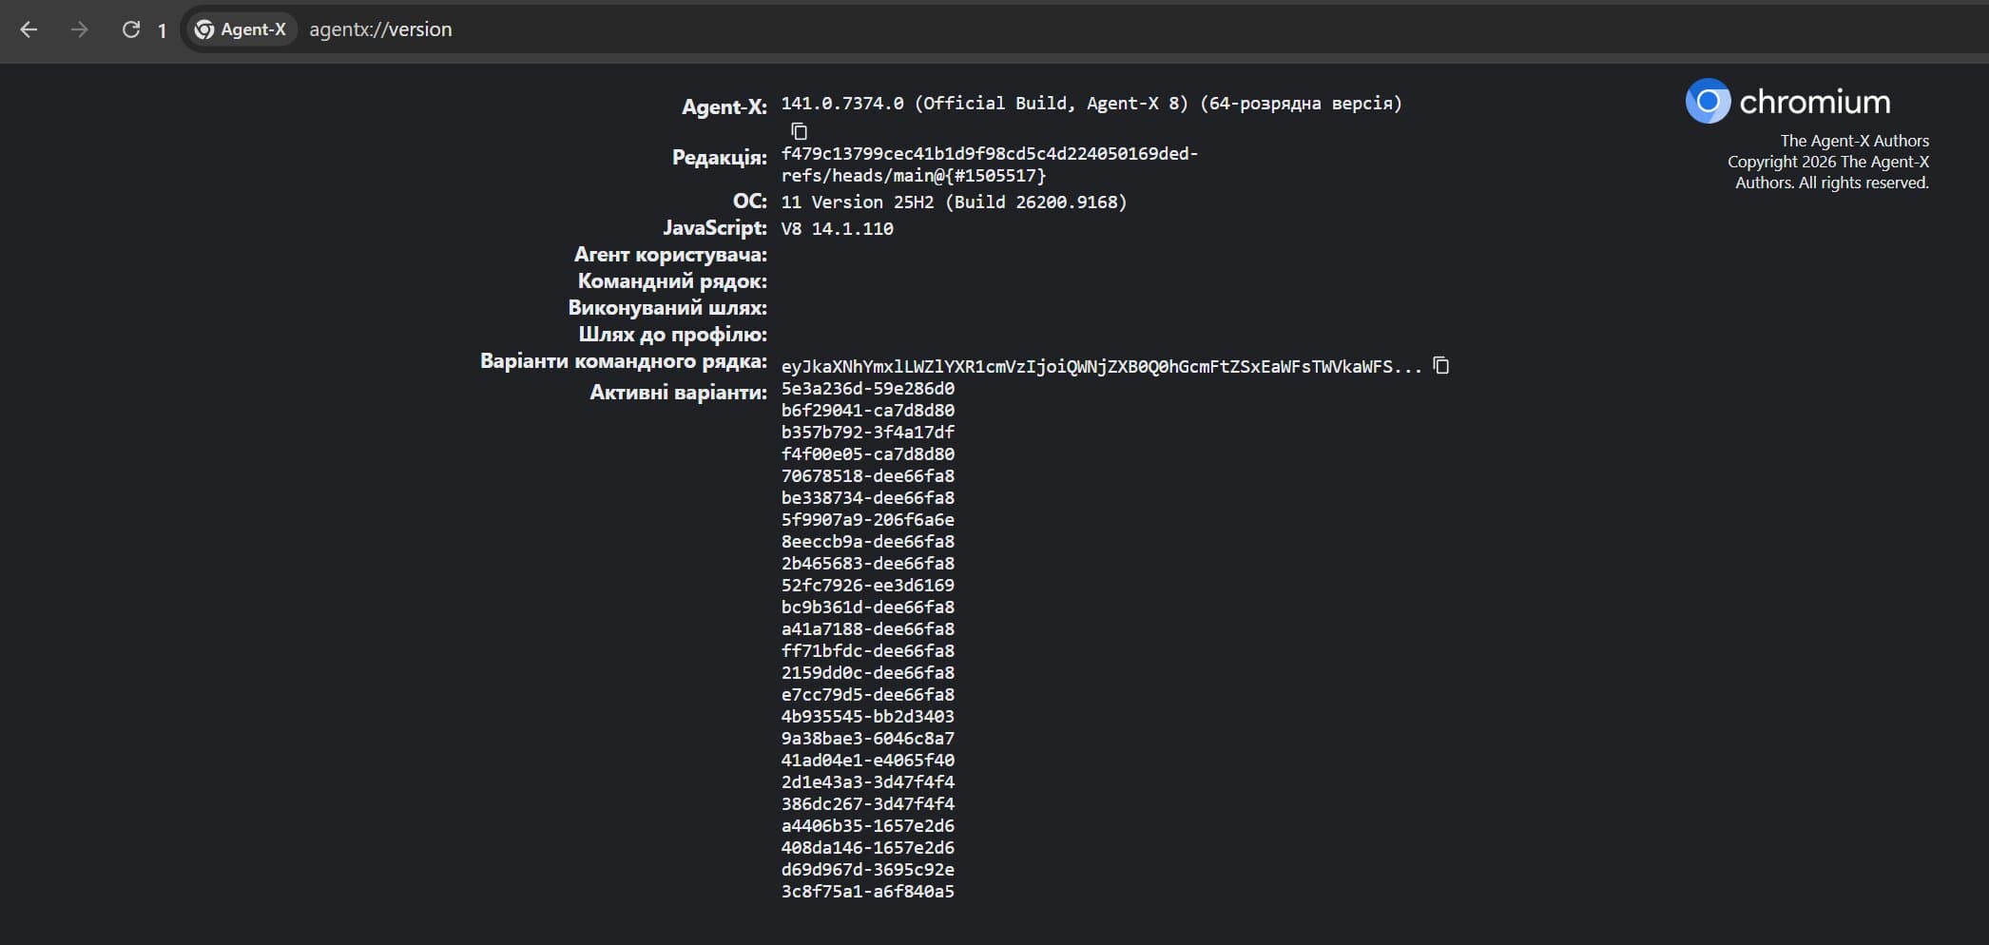
Task: Click the Chromium logo icon
Action: tap(1708, 101)
